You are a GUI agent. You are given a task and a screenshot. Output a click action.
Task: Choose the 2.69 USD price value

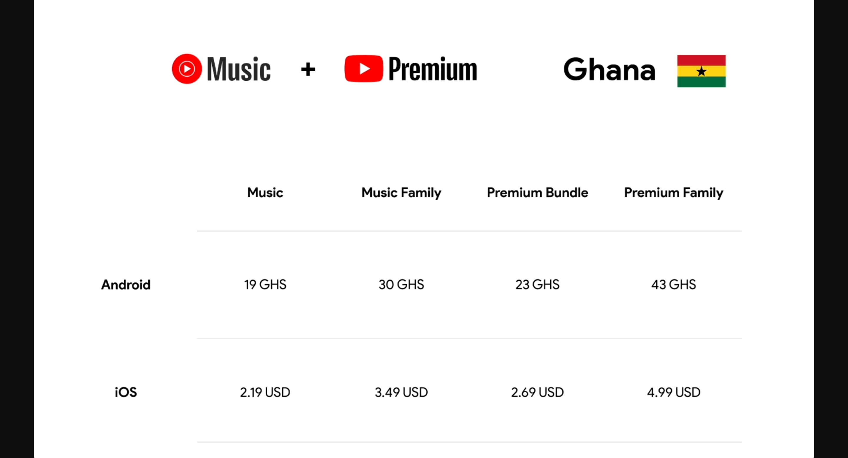pos(537,392)
